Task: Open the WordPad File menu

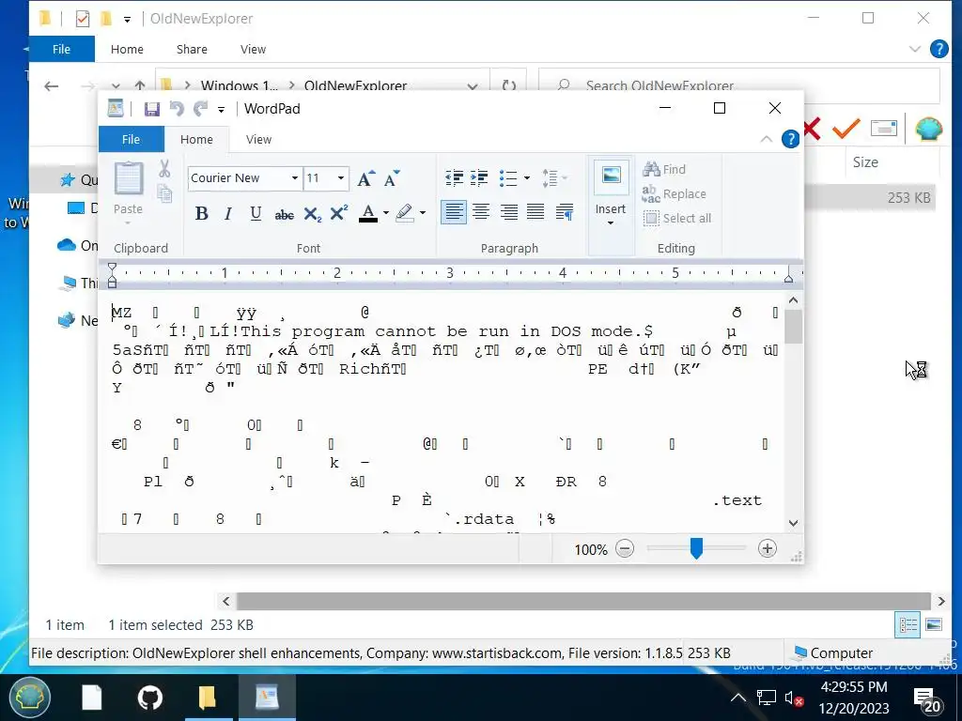Action: coord(131,139)
